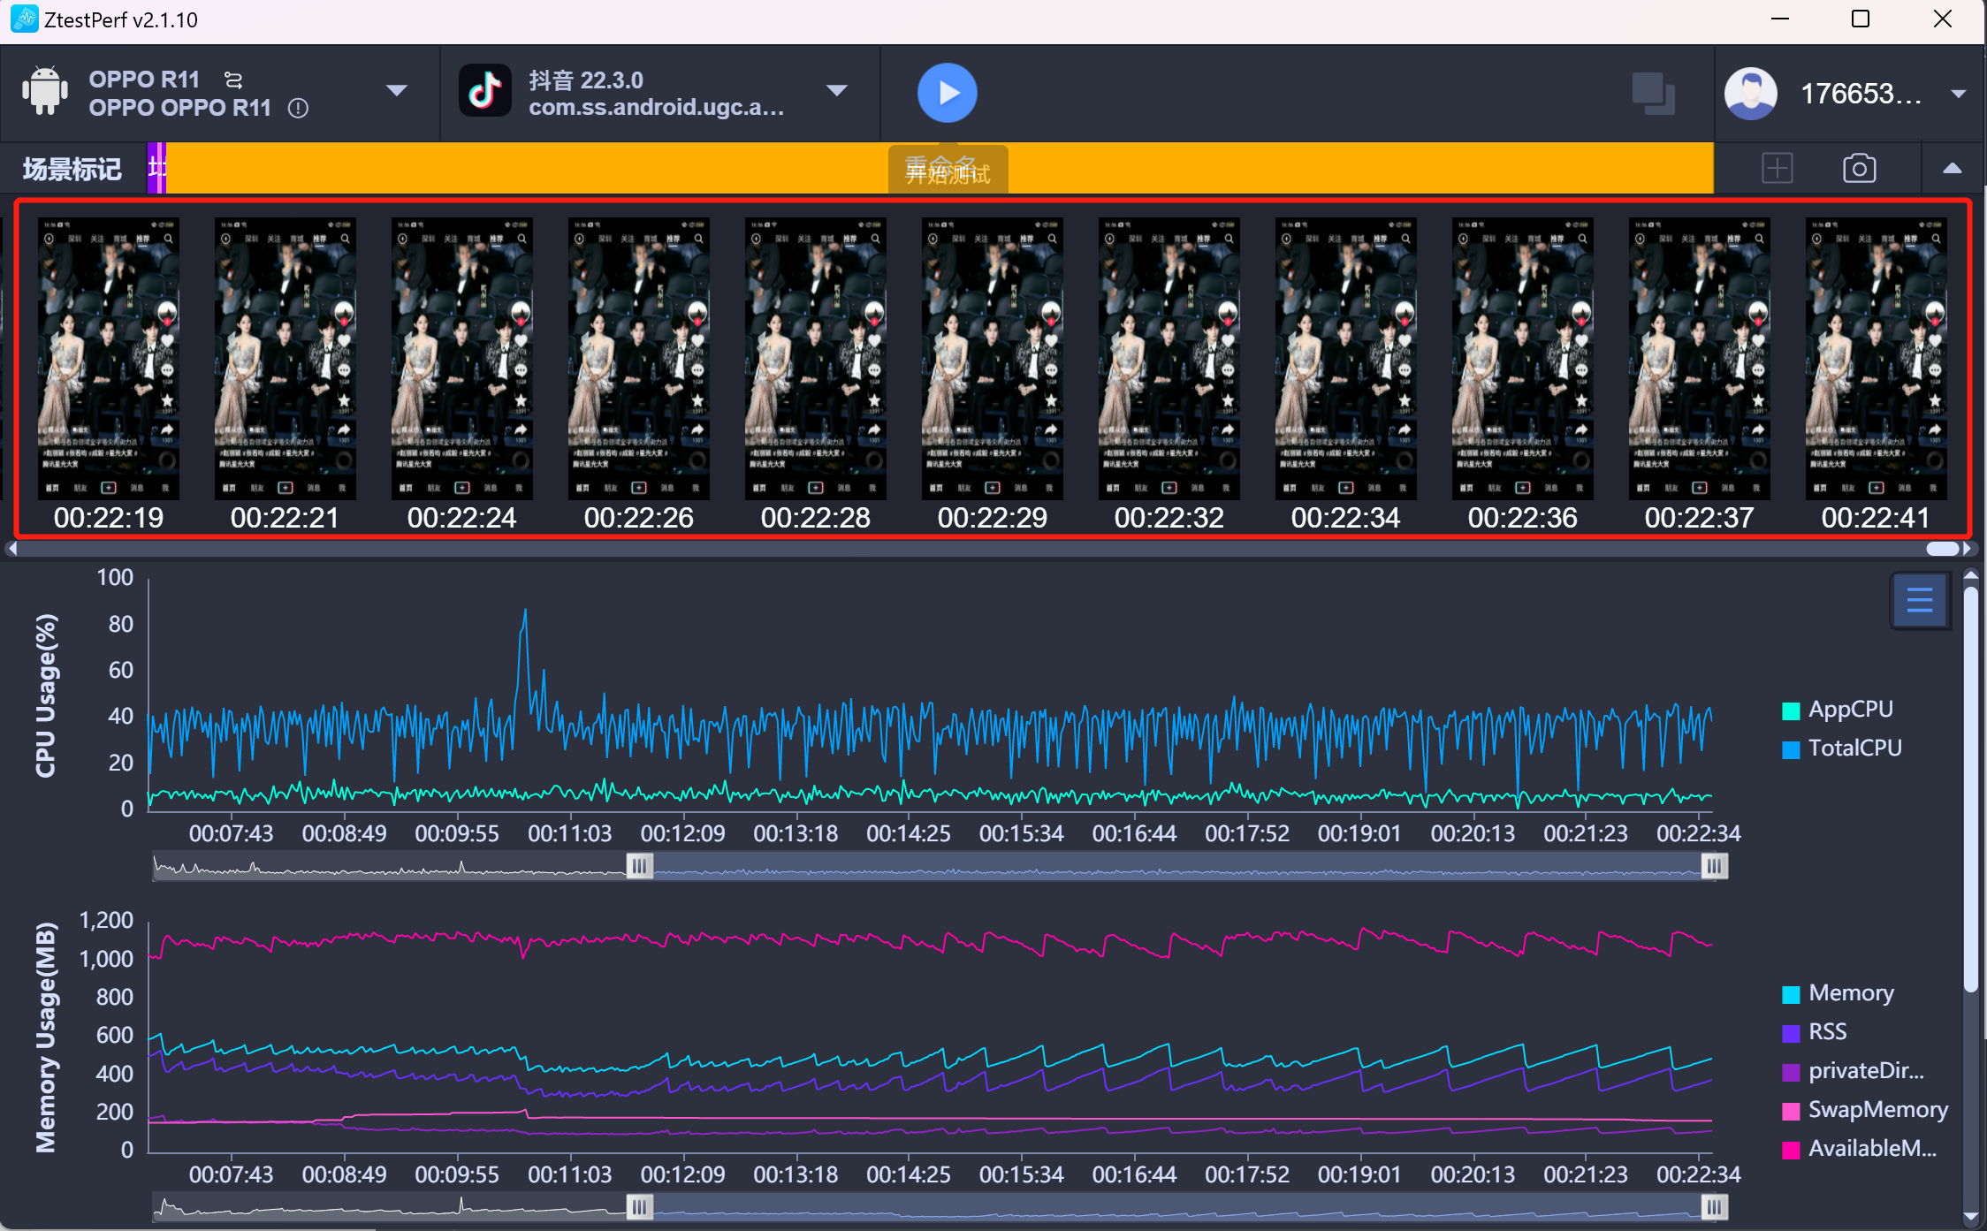Screen dimensions: 1987x1231
Task: Toggle RSS series in legend
Action: tap(1815, 1032)
